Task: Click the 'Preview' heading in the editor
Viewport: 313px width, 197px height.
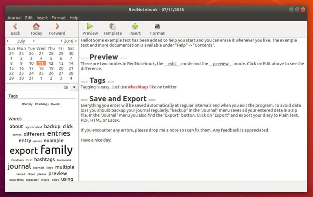Action: tap(104, 57)
